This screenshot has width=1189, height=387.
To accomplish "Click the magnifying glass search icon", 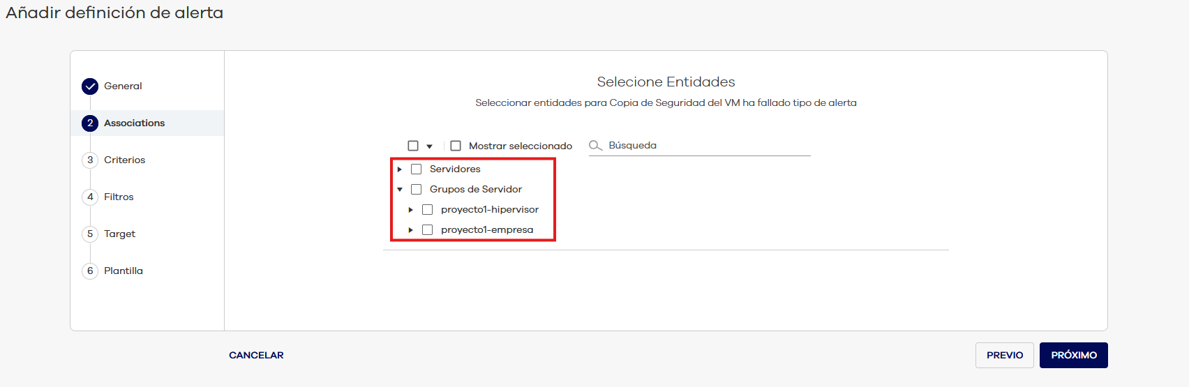I will tap(595, 146).
